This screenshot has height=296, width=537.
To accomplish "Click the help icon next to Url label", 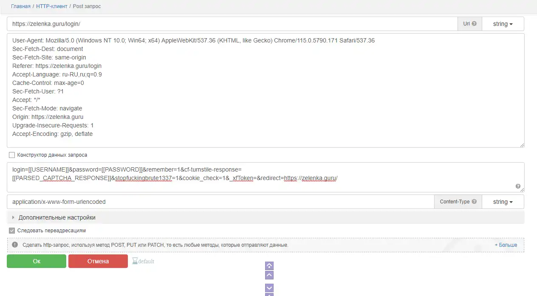I will pos(474,24).
